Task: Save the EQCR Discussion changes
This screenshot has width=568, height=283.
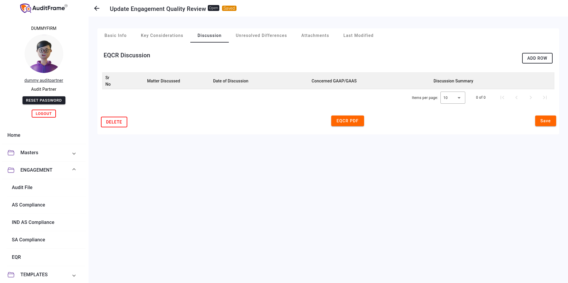Action: (545, 121)
